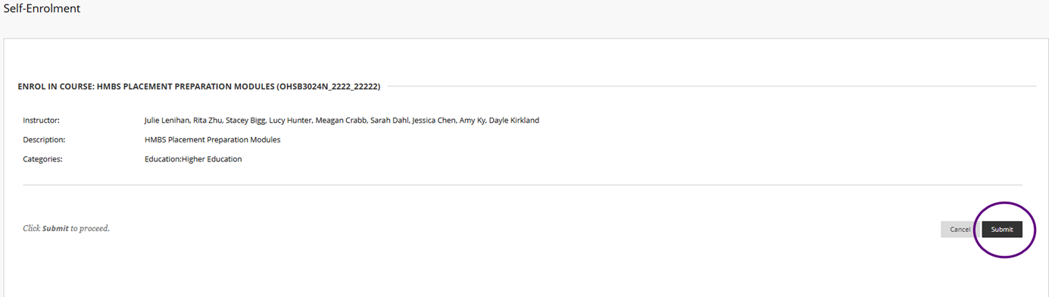Select instructor name Julie Lenihan
The image size is (1049, 297).
coord(167,120)
